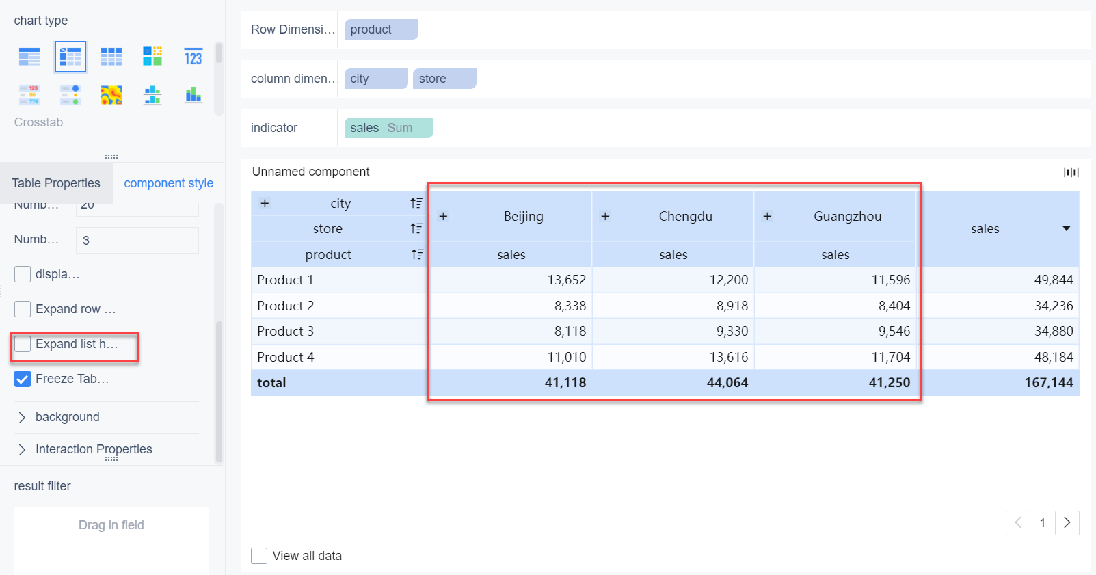The image size is (1096, 575).
Task: Select the heat map chart type
Action: pyautogui.click(x=111, y=95)
